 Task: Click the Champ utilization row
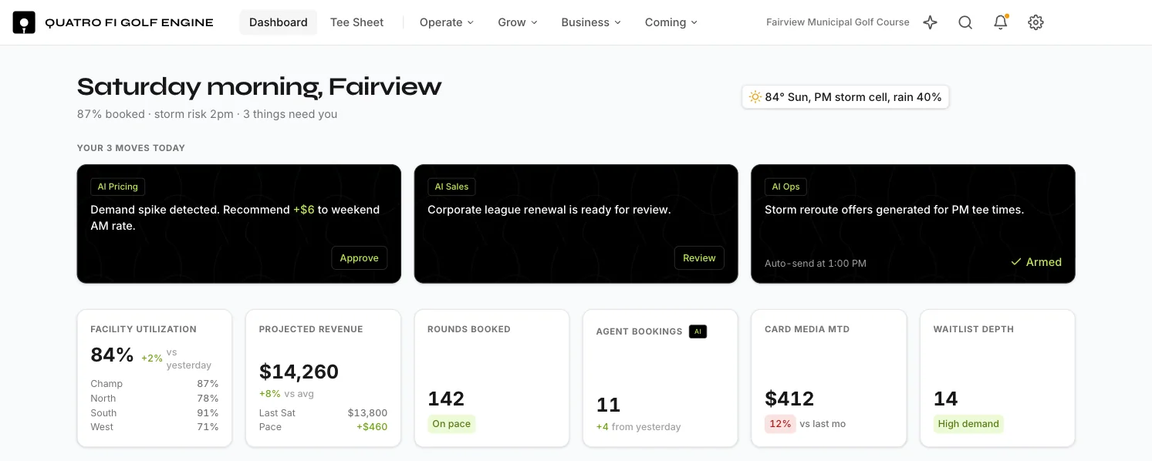(154, 384)
